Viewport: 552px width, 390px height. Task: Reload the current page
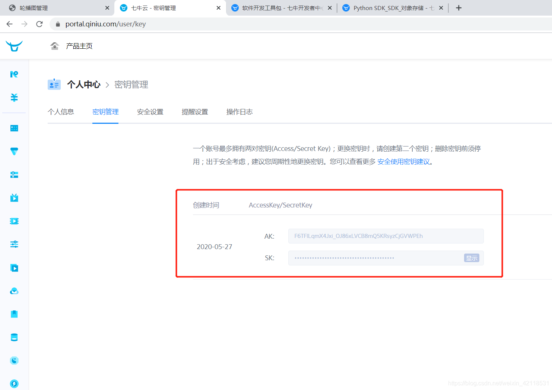39,24
